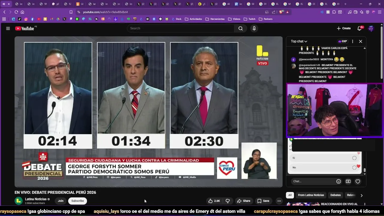Open Facebook bookmark icon

pos(32,19)
